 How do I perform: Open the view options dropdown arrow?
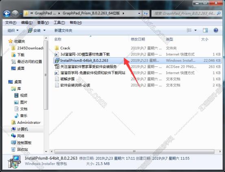tap(195, 30)
